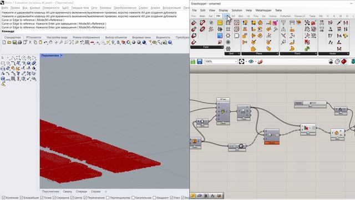
Task: Open file with Grasshopper green folder icon
Action: tap(193, 62)
